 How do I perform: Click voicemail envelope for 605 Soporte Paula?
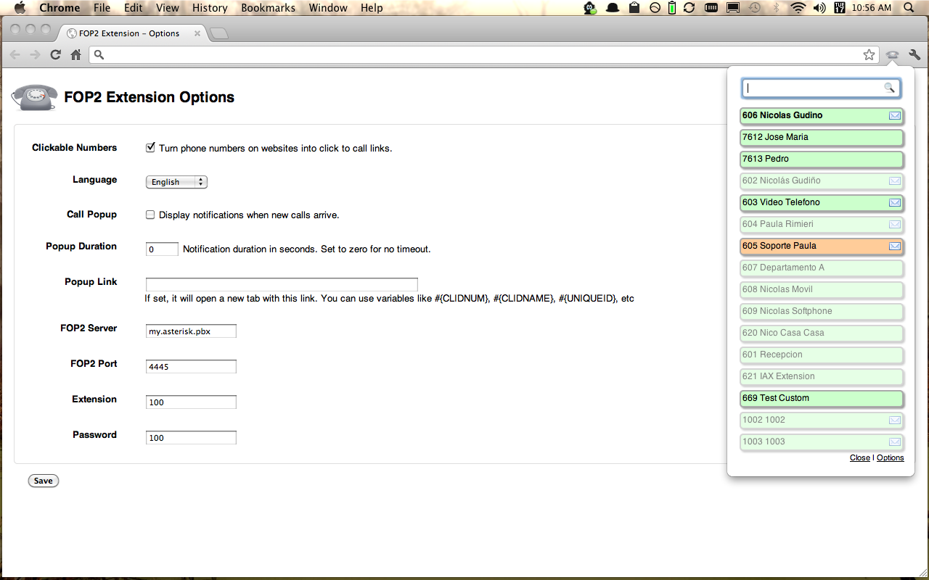[893, 246]
